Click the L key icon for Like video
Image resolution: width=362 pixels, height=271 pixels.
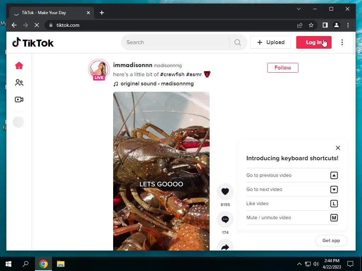[x=334, y=204]
